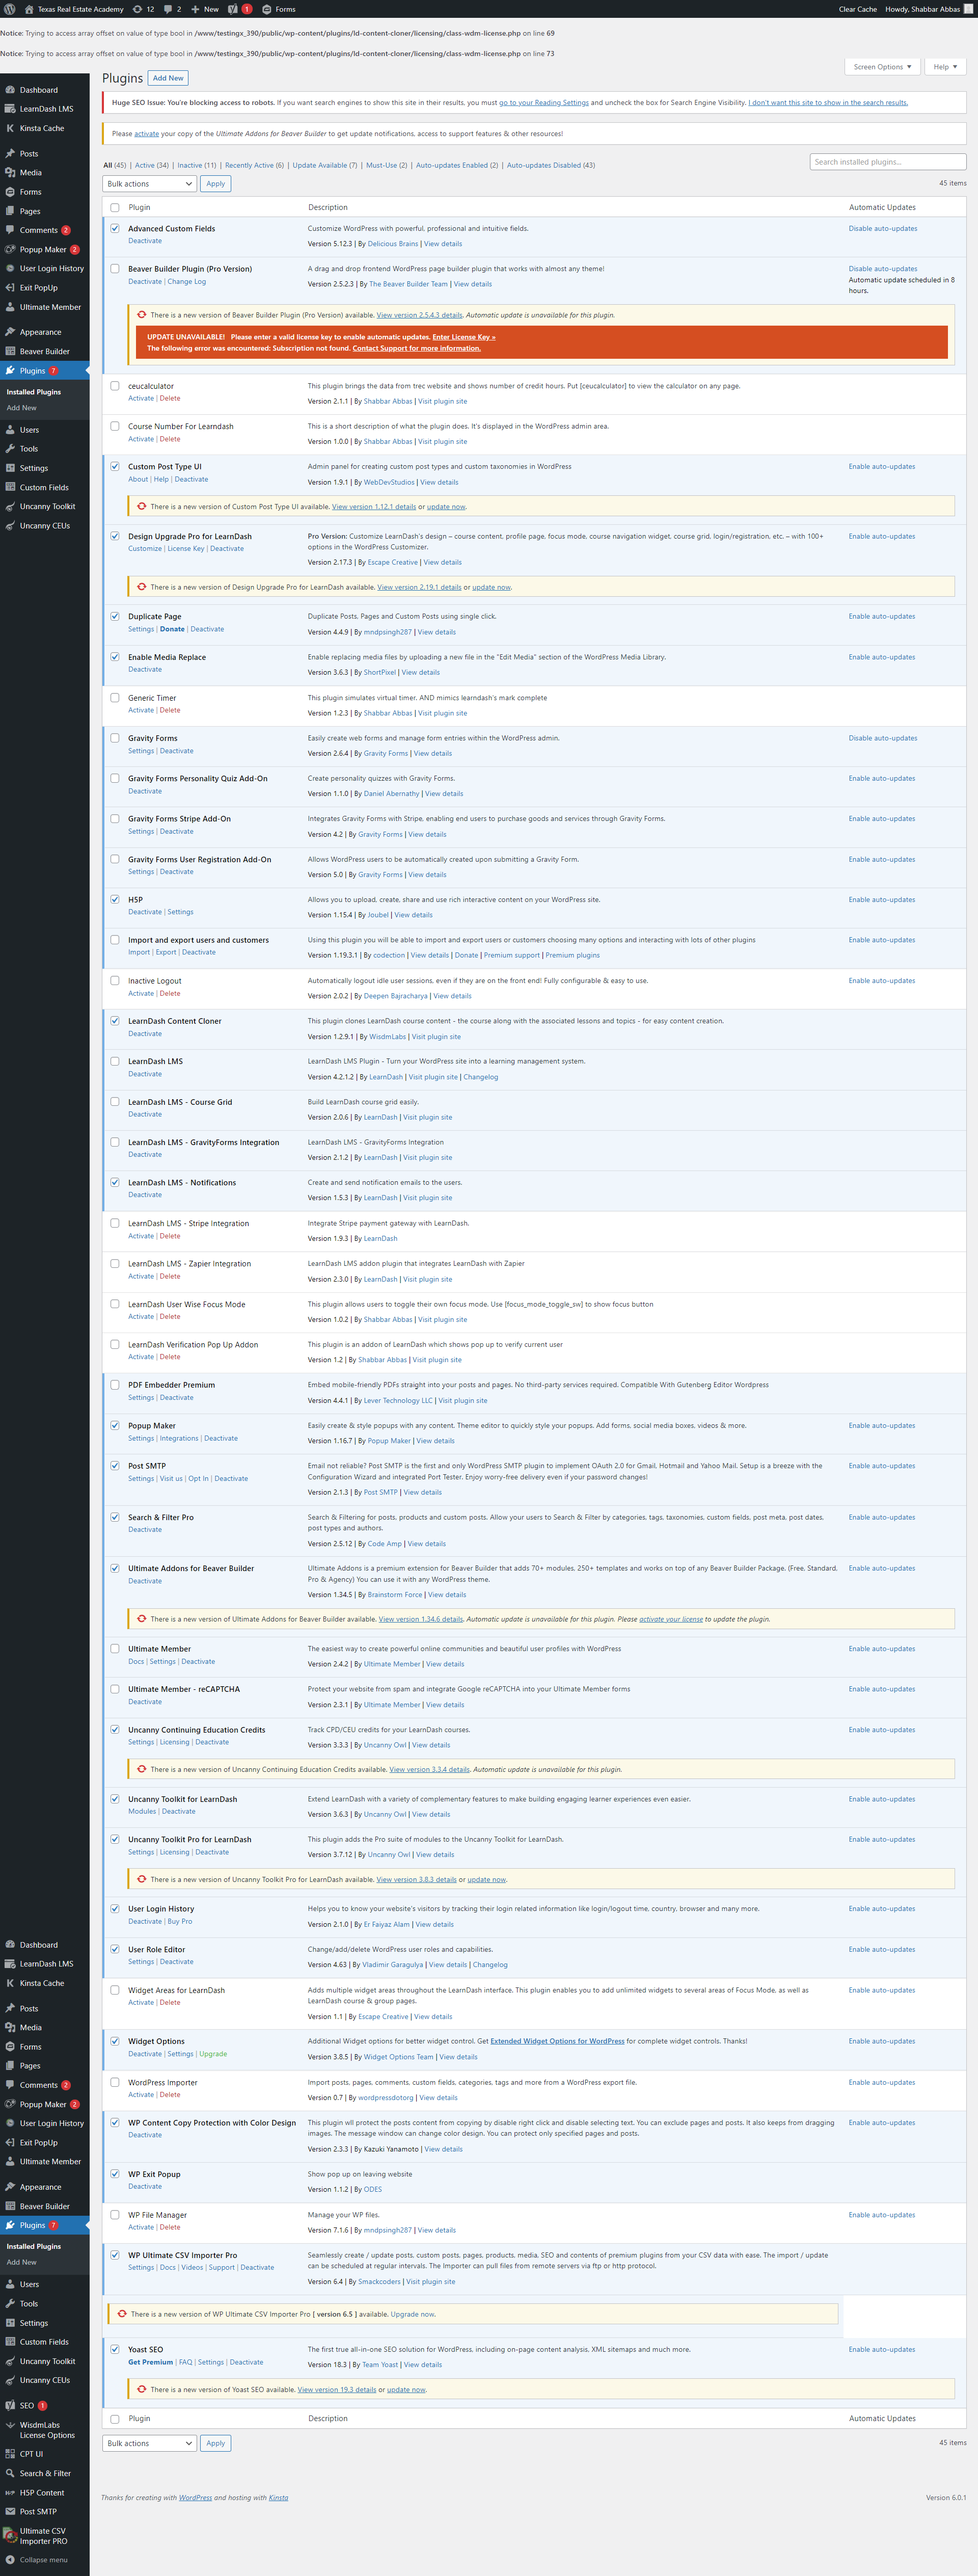Open Post SMTP sidebar item

tap(38, 2511)
